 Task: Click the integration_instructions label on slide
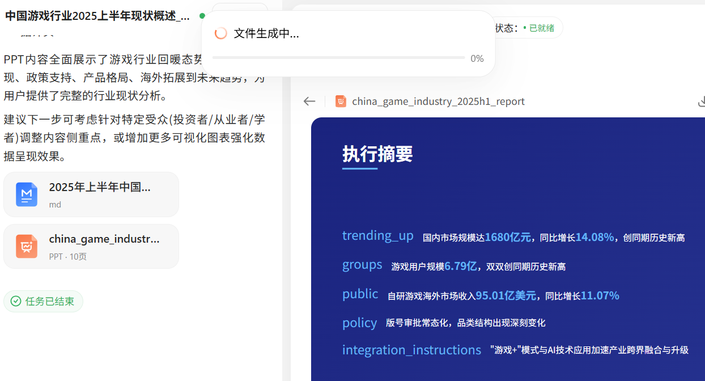click(411, 350)
